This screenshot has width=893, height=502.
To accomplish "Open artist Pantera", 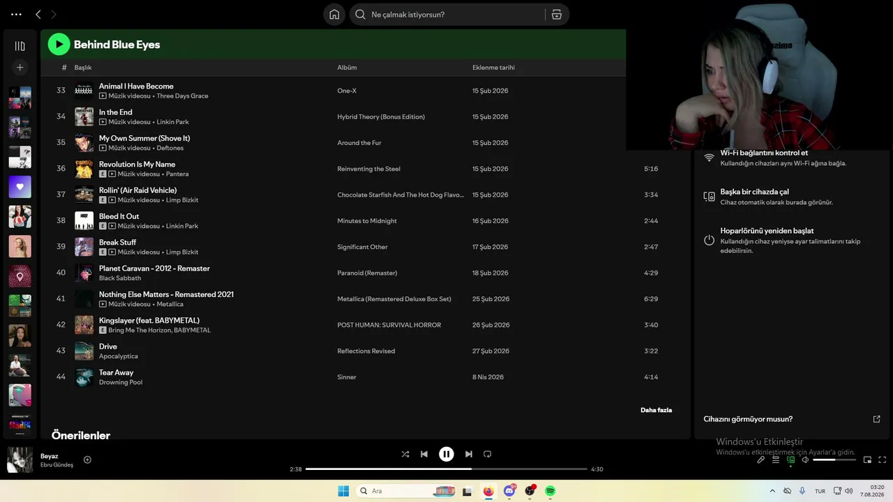I will point(177,174).
